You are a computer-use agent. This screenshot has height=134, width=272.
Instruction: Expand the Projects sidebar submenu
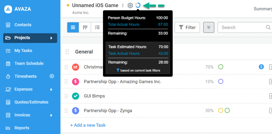click(x=51, y=38)
